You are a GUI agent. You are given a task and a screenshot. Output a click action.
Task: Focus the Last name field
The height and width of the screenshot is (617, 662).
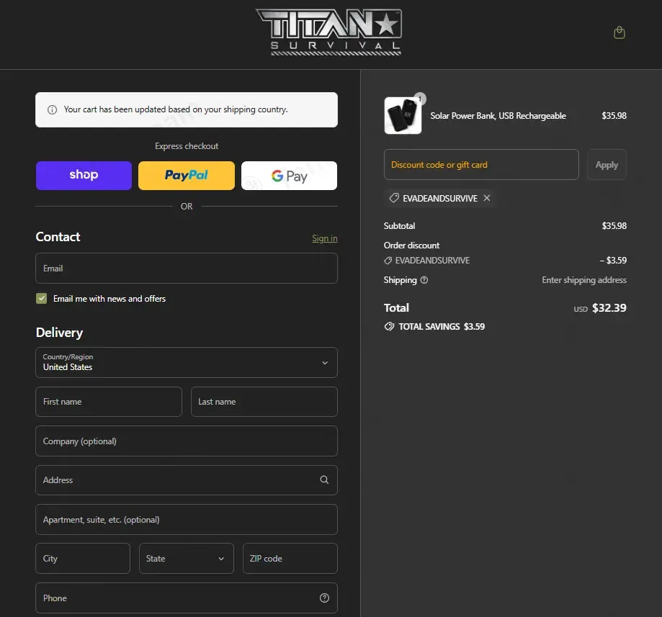pos(264,402)
